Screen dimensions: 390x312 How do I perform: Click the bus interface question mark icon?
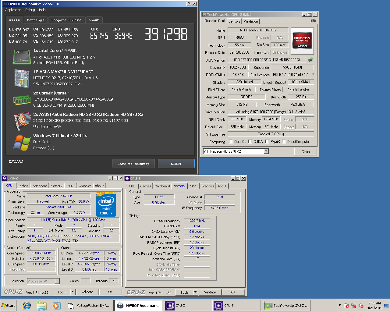313,75
